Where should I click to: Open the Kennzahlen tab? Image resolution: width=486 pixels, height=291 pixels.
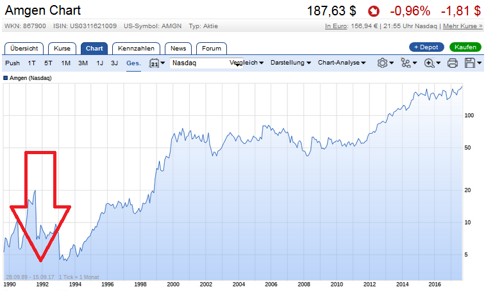(136, 49)
